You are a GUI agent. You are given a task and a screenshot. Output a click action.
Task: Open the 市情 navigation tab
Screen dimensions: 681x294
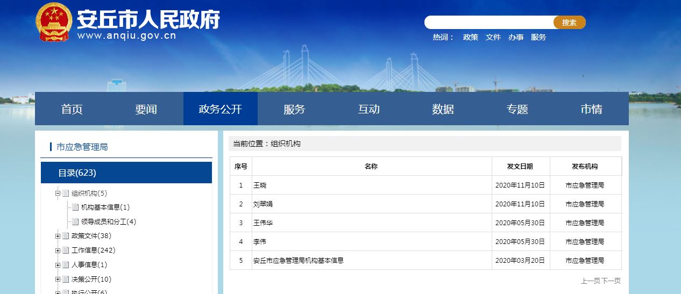592,109
